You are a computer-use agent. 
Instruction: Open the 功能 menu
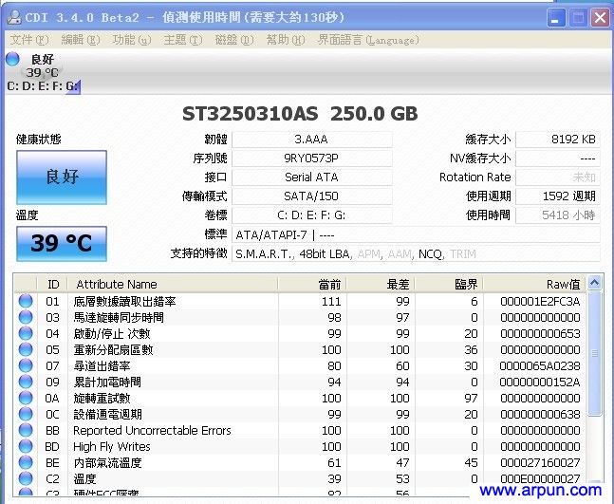pyautogui.click(x=130, y=40)
